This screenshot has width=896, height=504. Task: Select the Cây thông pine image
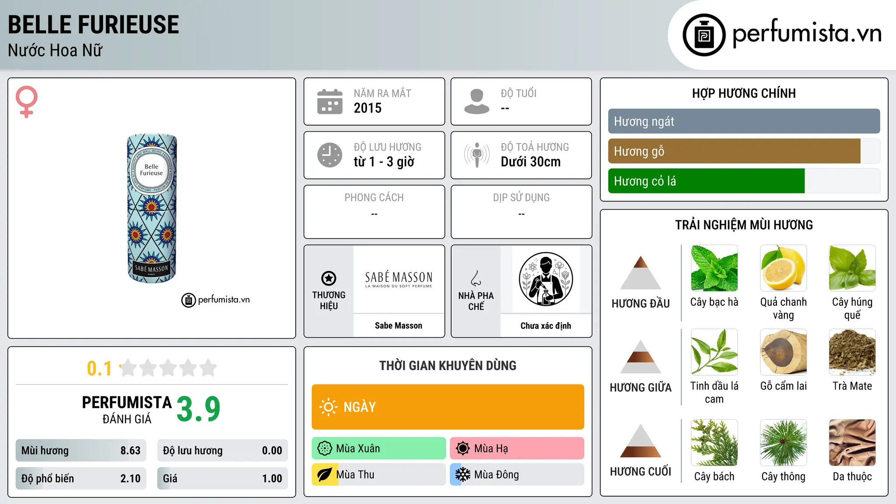pos(783,443)
